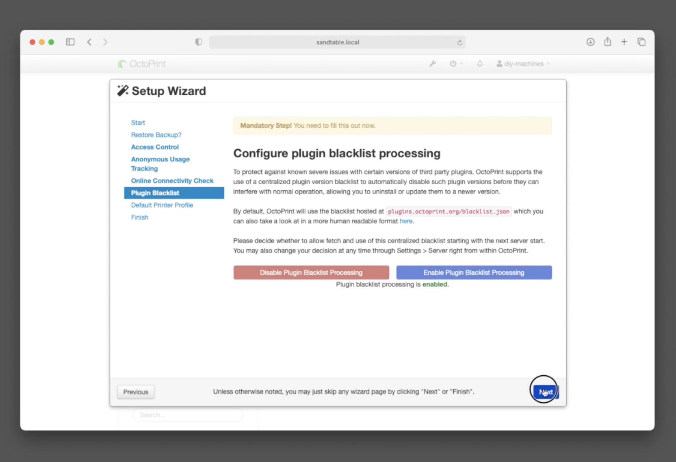Select Online Connectivity Check step
This screenshot has width=676, height=462.
[172, 181]
